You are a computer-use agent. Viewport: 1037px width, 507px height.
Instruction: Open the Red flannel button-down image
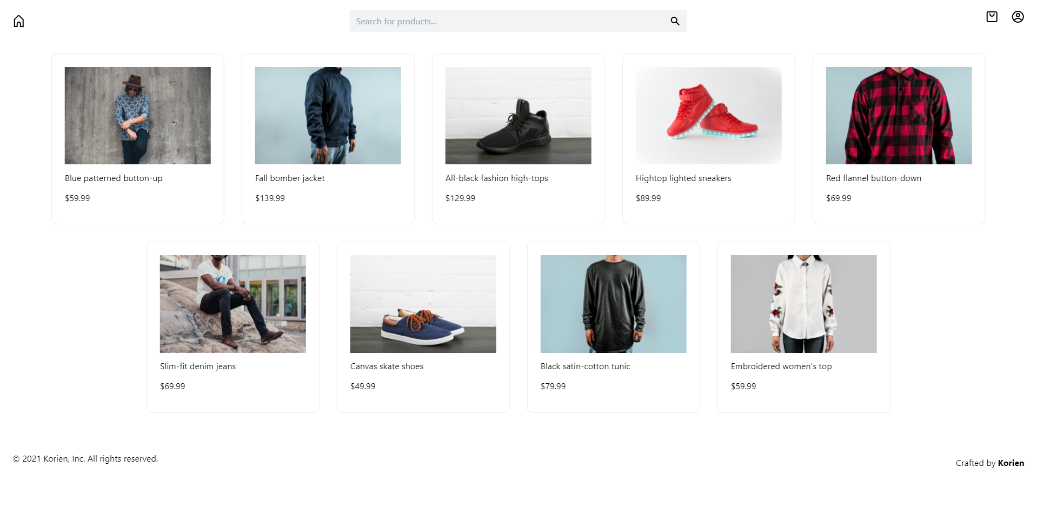899,115
